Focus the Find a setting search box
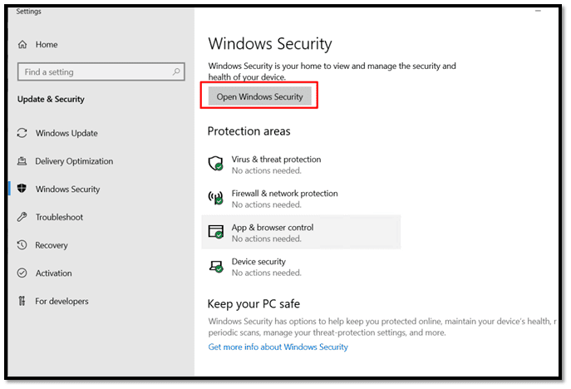 tap(96, 72)
